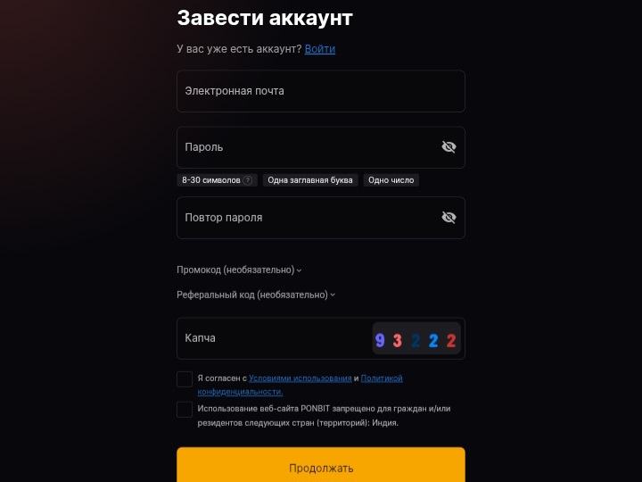Expand Промокод section via chevron arrow
Image resolution: width=642 pixels, height=482 pixels.
pyautogui.click(x=299, y=270)
